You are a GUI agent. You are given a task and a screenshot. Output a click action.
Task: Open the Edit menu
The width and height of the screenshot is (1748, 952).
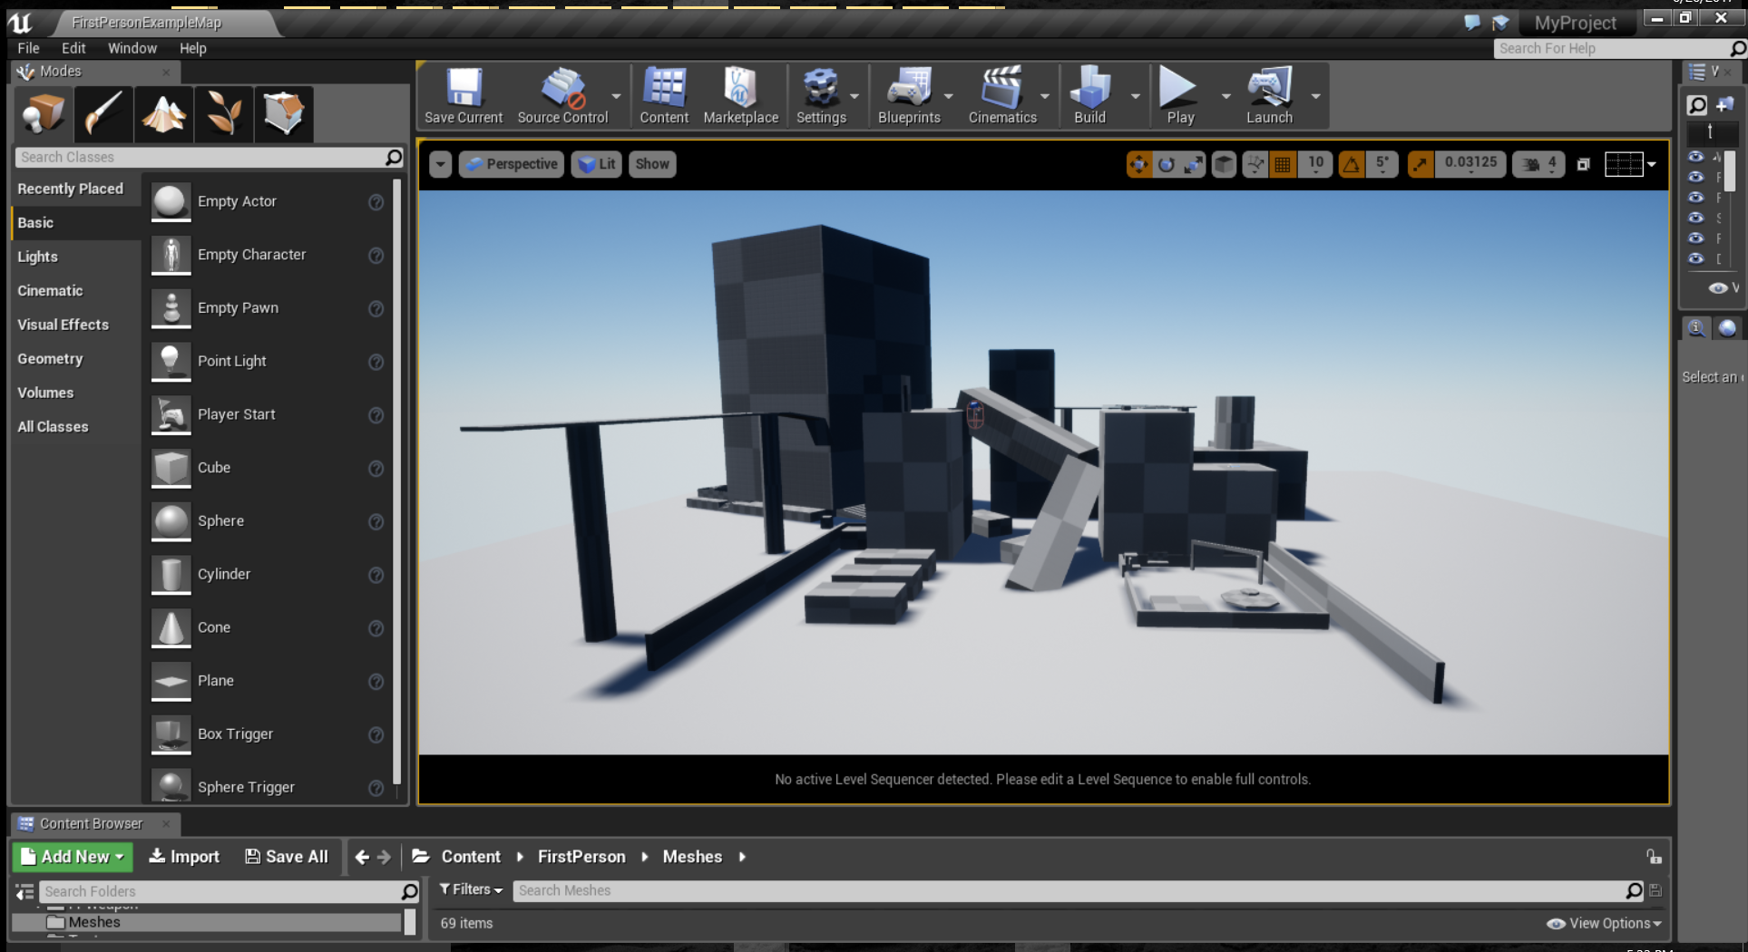tap(73, 48)
